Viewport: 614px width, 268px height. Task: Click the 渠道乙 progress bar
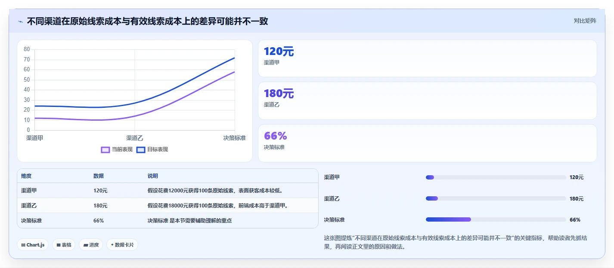click(496, 198)
